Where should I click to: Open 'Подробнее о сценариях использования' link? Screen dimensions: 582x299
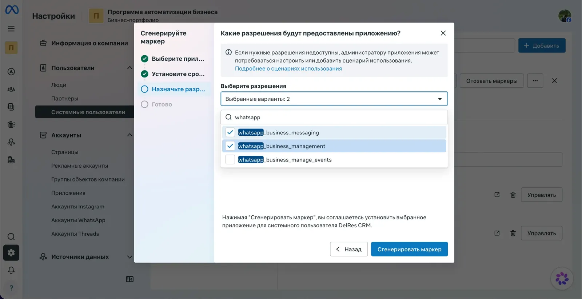click(288, 68)
